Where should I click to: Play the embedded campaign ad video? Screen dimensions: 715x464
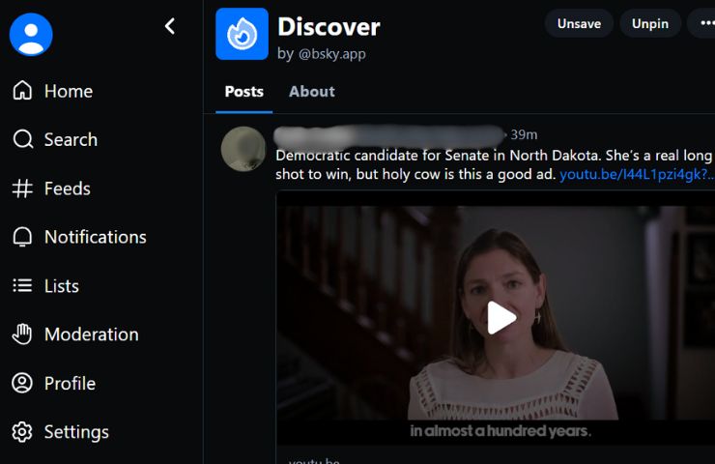[500, 317]
